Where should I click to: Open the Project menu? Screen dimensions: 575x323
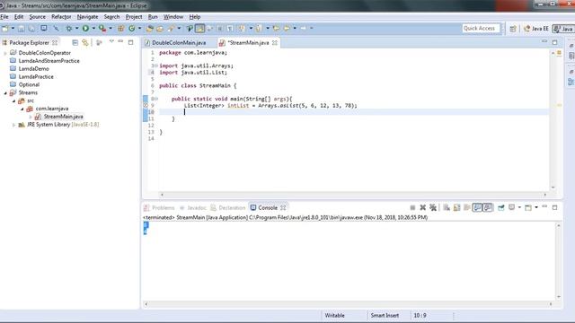pos(134,17)
